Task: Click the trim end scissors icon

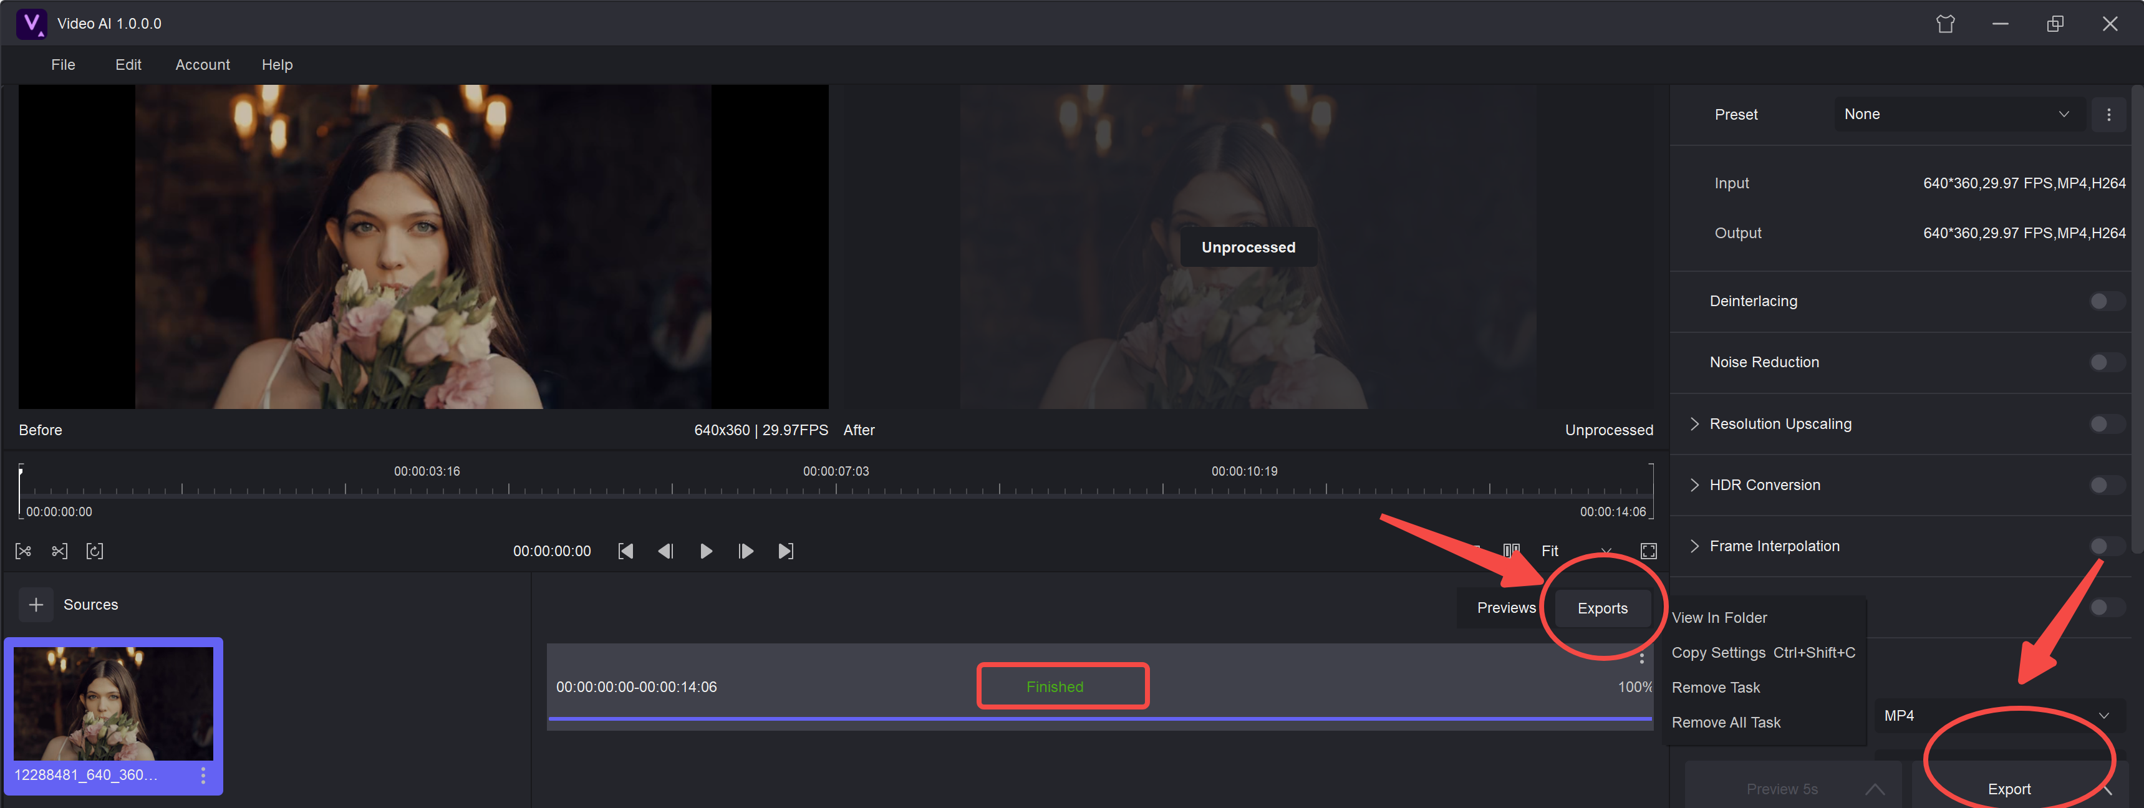Action: (x=59, y=551)
